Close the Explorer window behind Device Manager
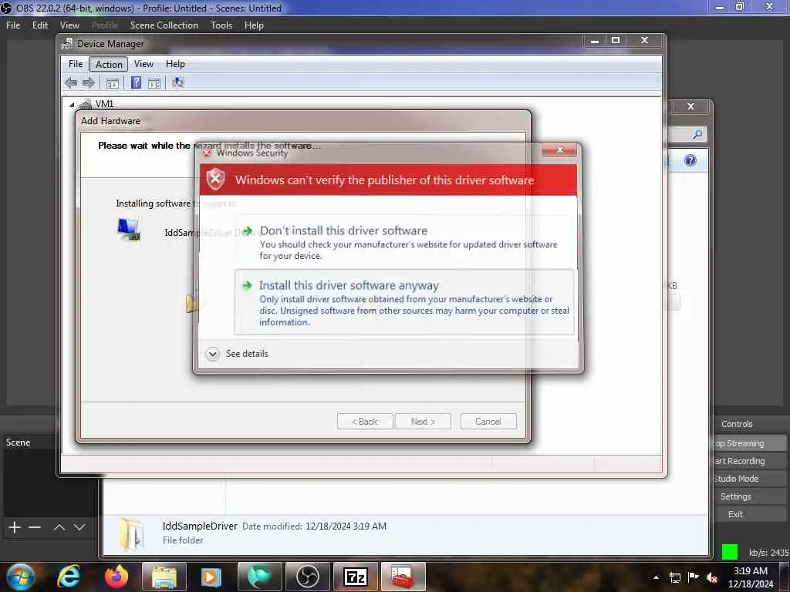Screen dimensions: 790x592 (x=690, y=106)
